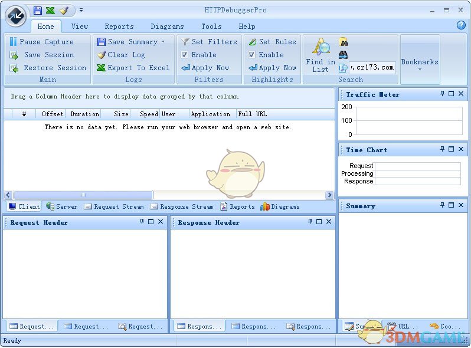Select the Response Stream tab
Screen dimensions: 471x348
[182, 206]
